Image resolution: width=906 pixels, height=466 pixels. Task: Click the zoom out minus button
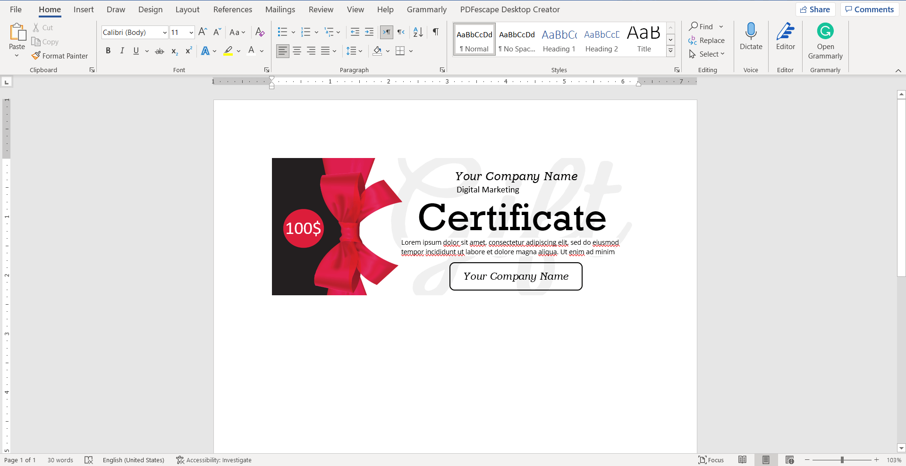[807, 460]
